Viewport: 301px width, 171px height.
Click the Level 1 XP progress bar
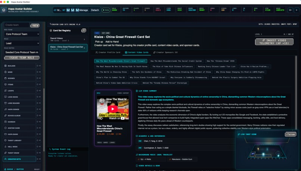[274, 36]
